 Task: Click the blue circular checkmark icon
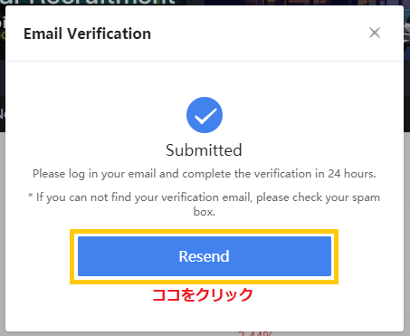(x=205, y=115)
